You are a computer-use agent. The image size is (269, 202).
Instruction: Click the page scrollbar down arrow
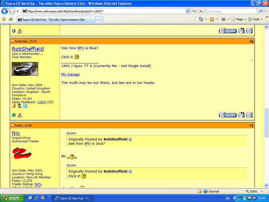pyautogui.click(x=266, y=185)
